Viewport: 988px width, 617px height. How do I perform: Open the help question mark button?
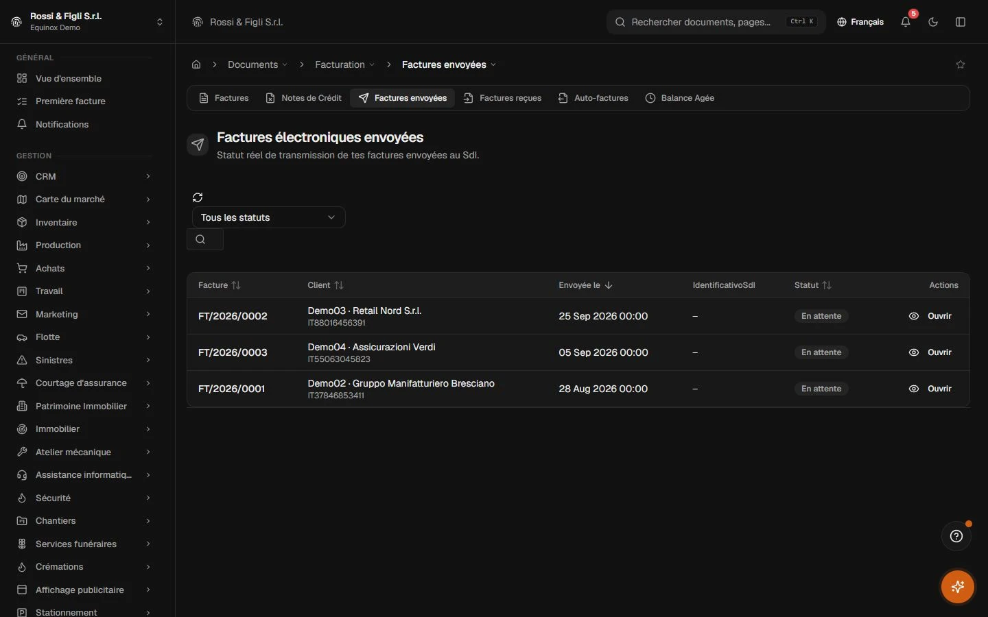click(x=956, y=536)
